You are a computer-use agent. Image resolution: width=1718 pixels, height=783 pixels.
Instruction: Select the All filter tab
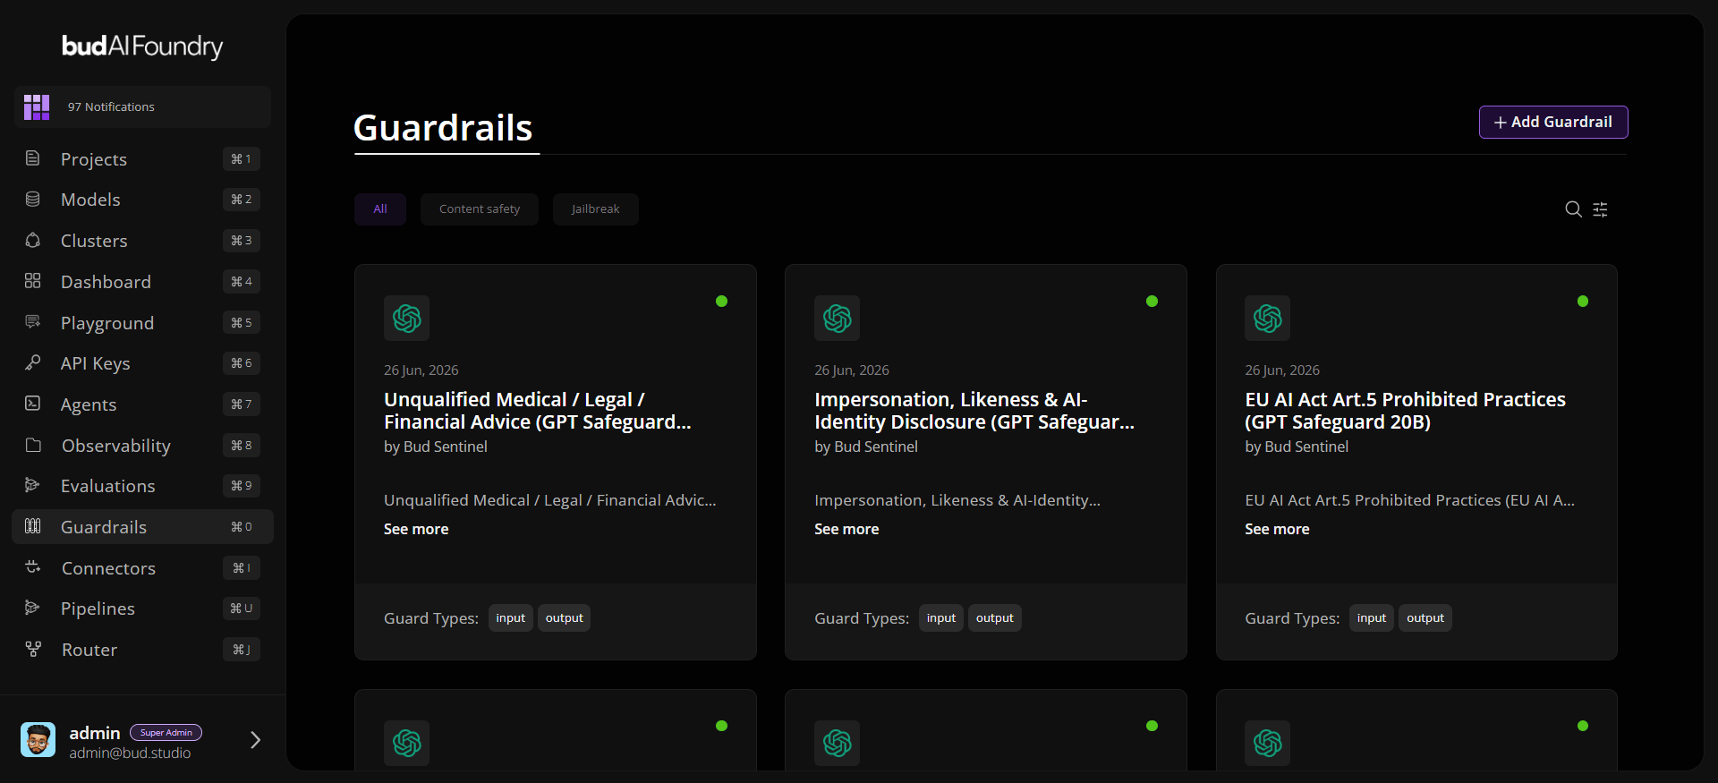click(380, 209)
